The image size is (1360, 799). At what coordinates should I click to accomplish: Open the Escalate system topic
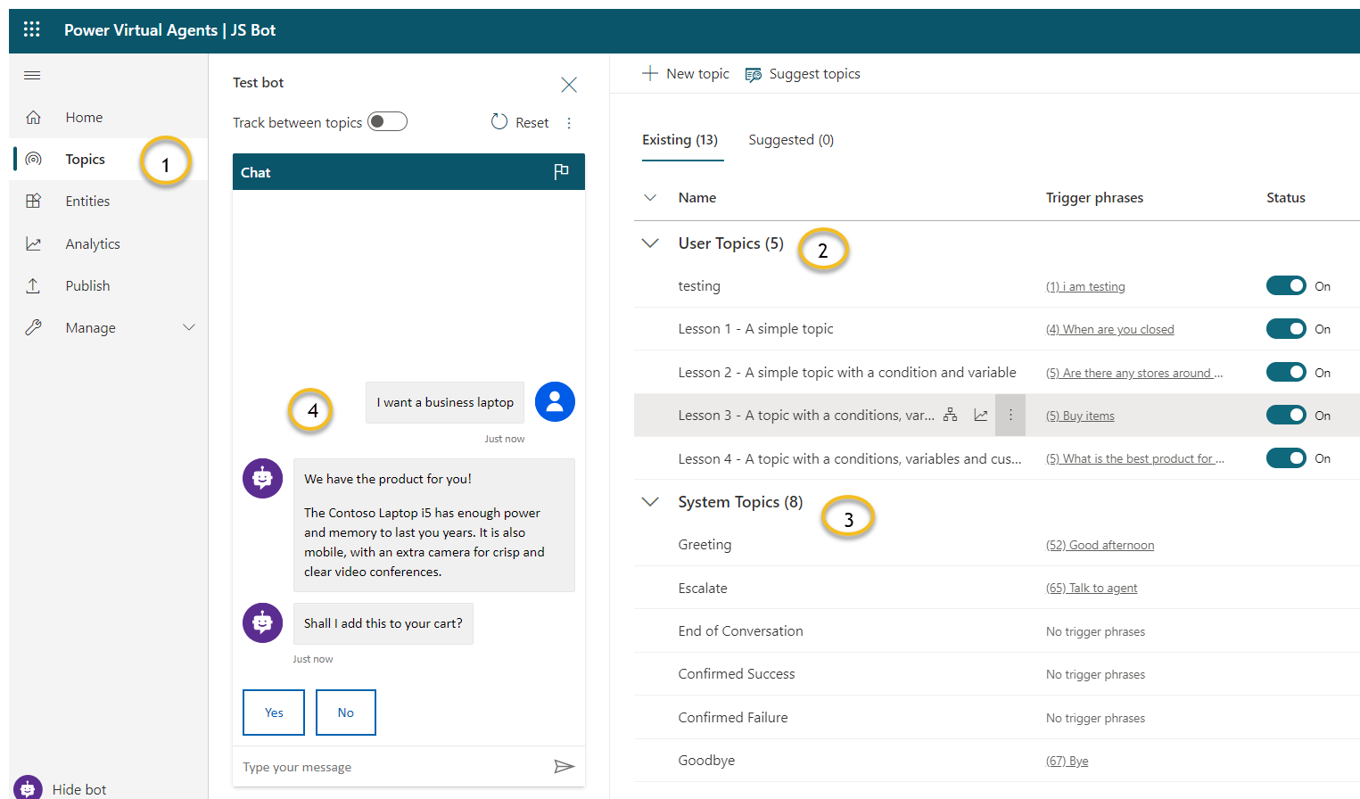703,588
